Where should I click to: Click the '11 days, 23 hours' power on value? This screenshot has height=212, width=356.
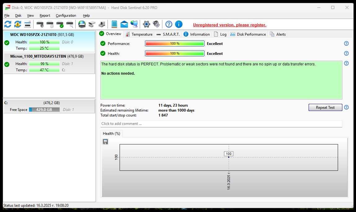(173, 105)
